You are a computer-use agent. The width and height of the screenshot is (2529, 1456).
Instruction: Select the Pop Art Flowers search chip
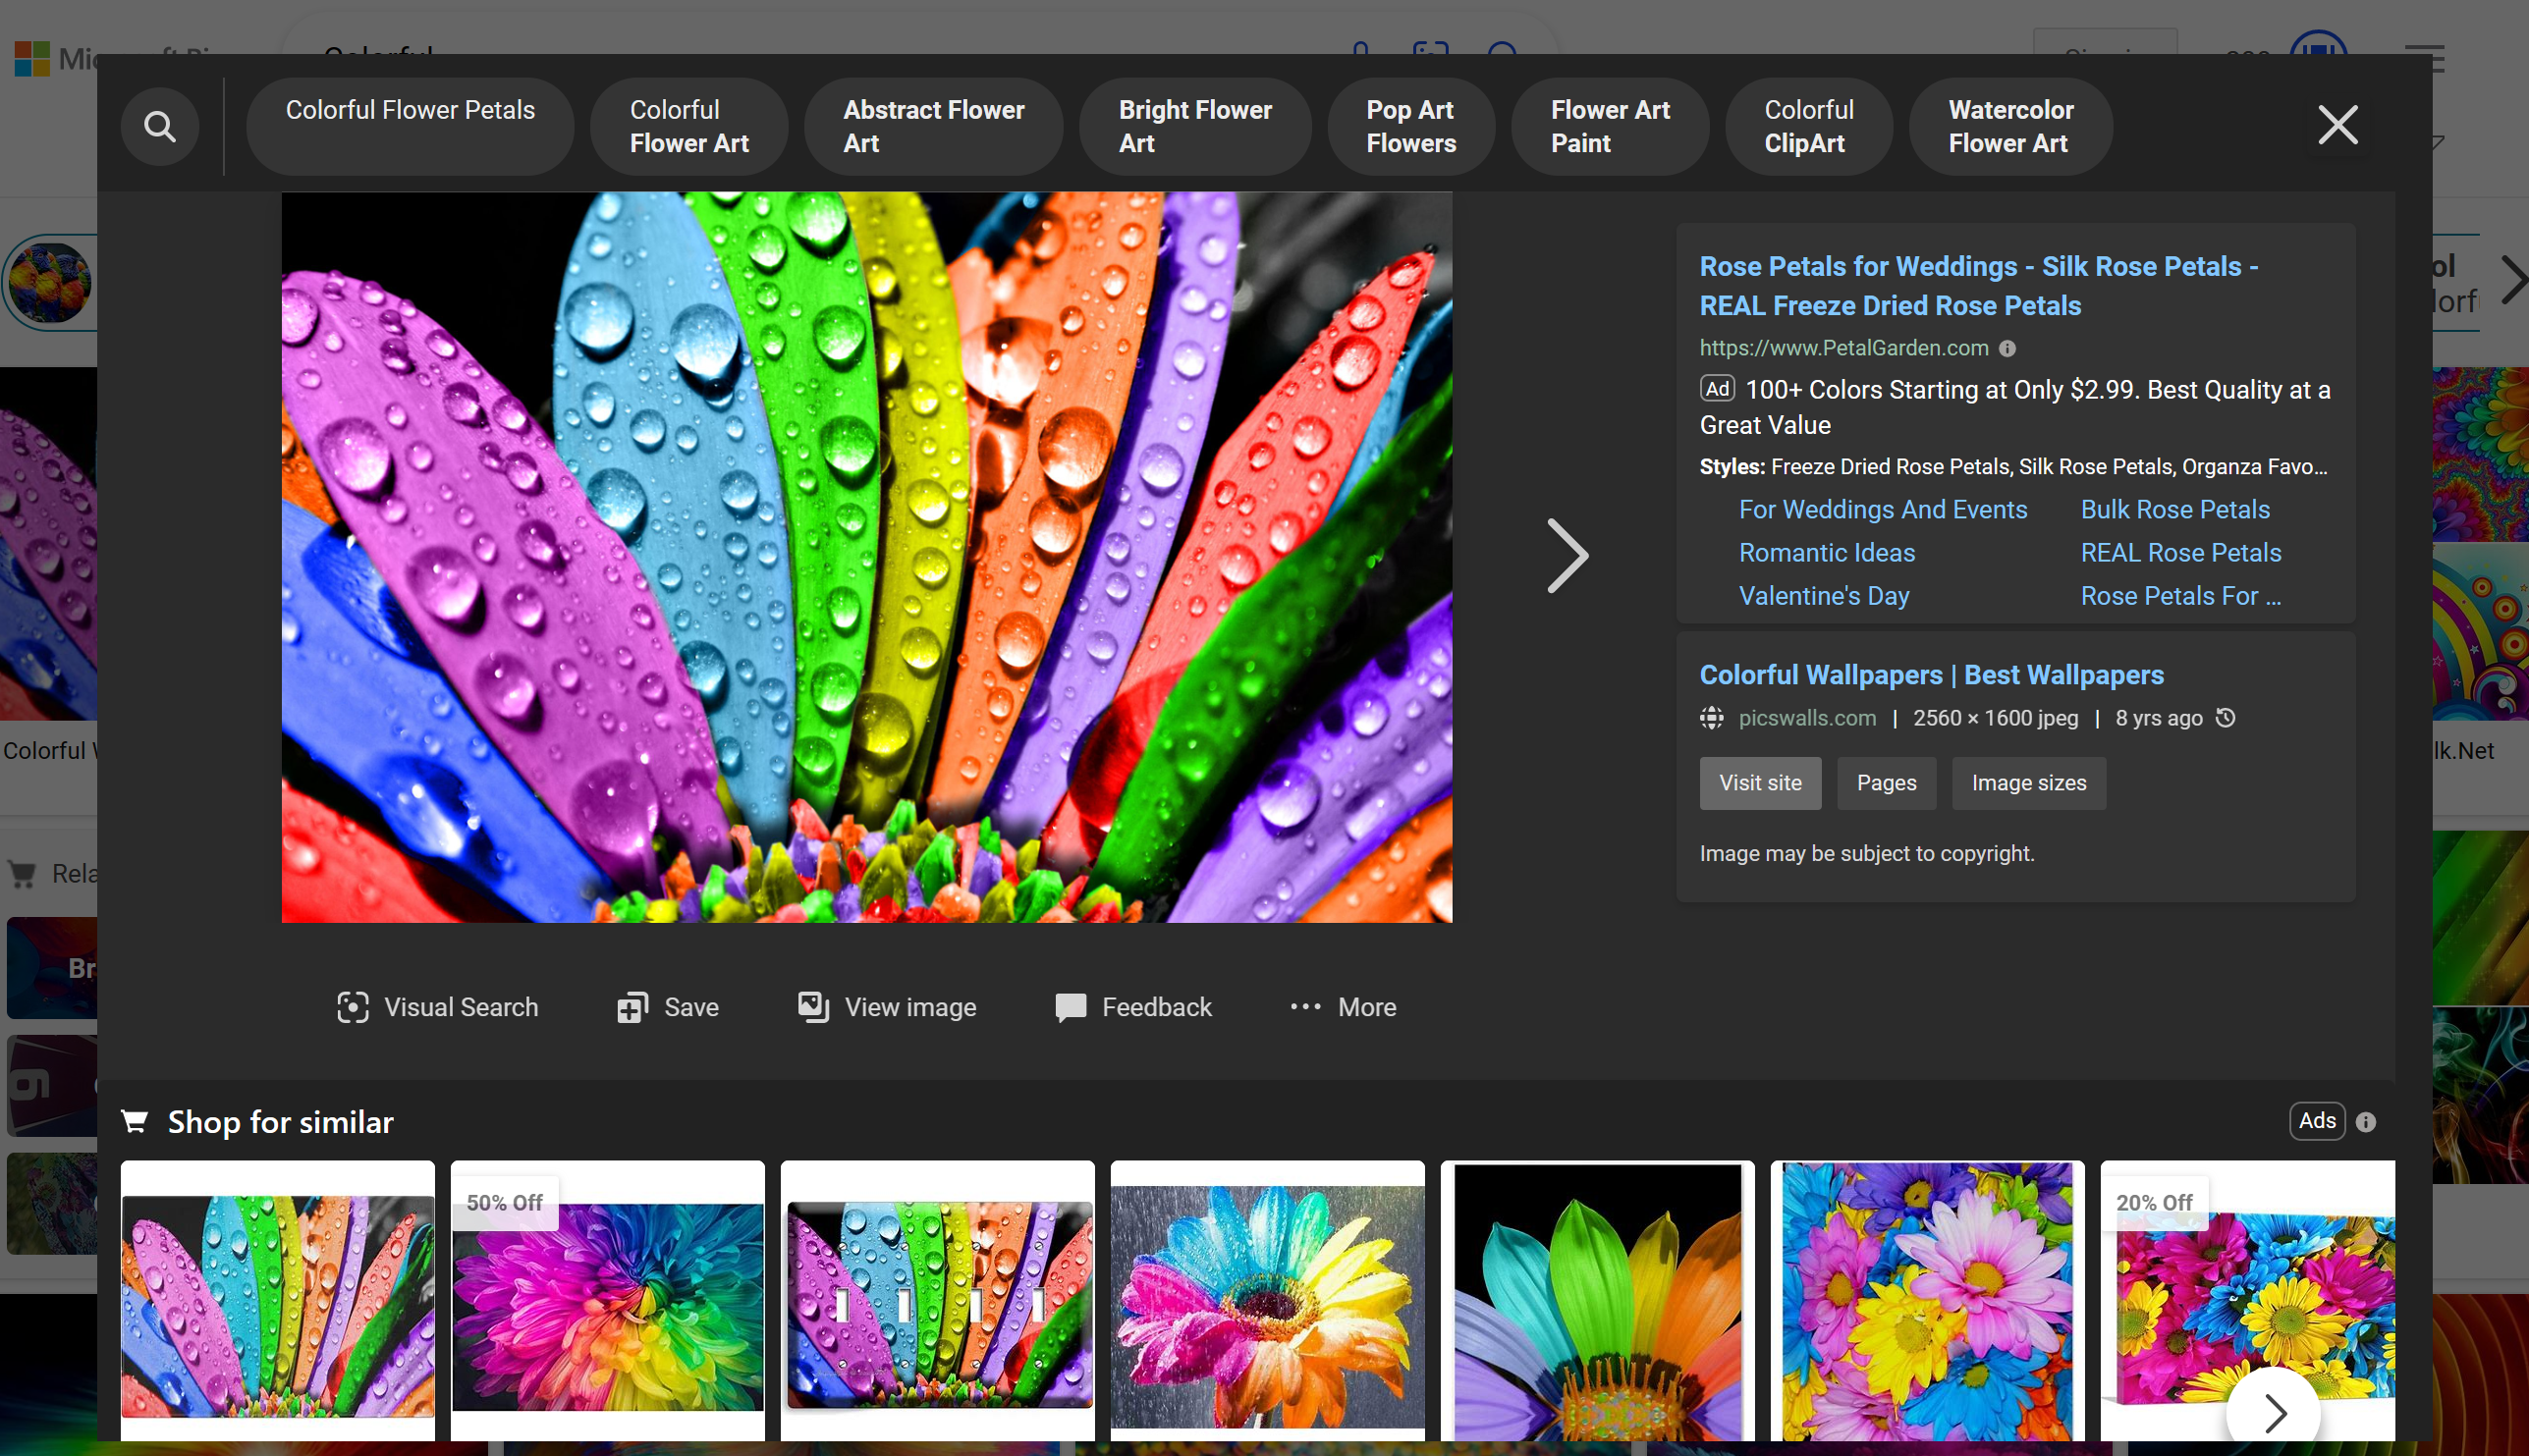(1409, 126)
